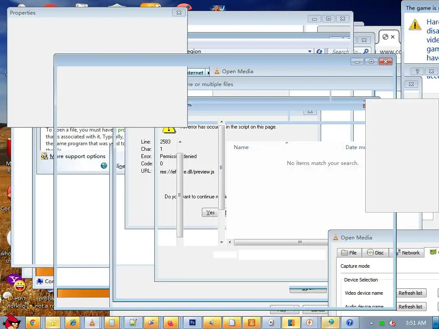Click the 3:51 AM system clock
Image resolution: width=439 pixels, height=329 pixels.
(416, 323)
